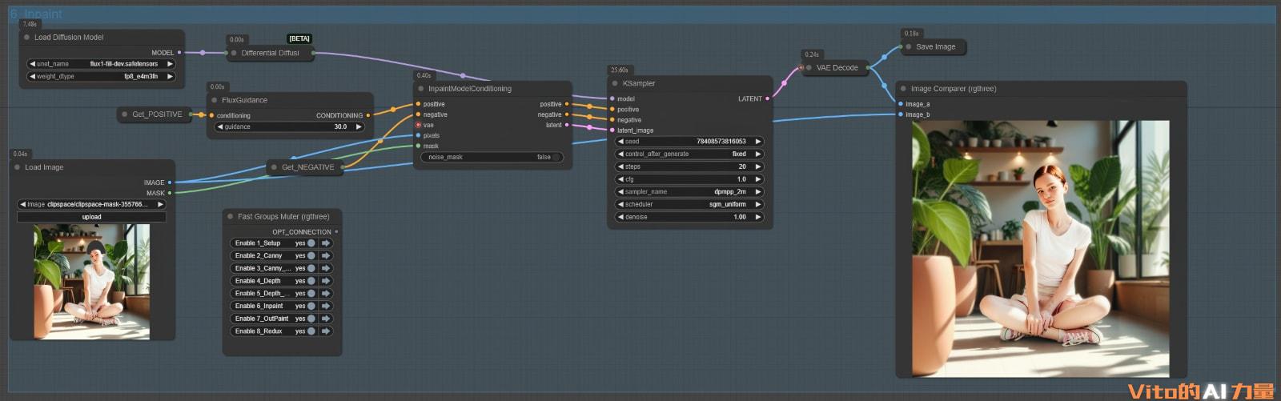Click next arrow on scheduler field
The height and width of the screenshot is (401, 1281).
coord(758,204)
